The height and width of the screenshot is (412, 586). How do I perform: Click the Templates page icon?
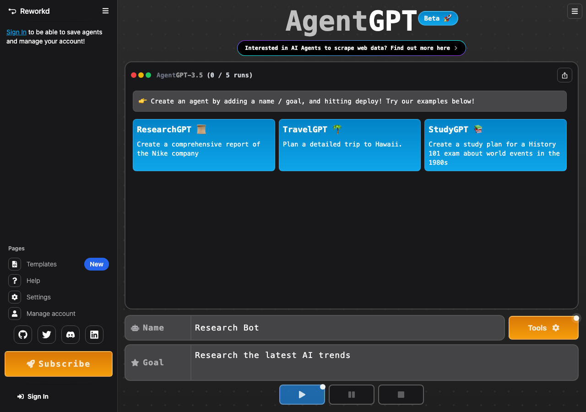tap(15, 264)
